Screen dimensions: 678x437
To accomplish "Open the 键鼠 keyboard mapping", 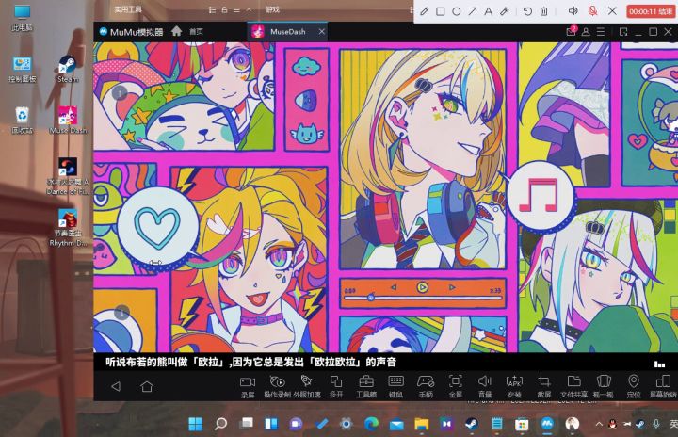I will pos(396,386).
